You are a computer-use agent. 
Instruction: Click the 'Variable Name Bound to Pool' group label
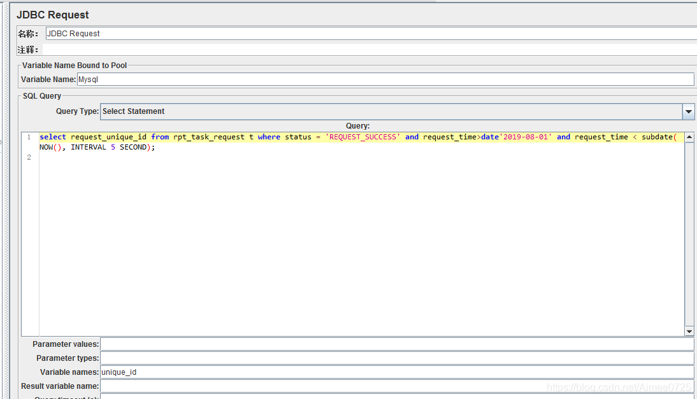(75, 66)
